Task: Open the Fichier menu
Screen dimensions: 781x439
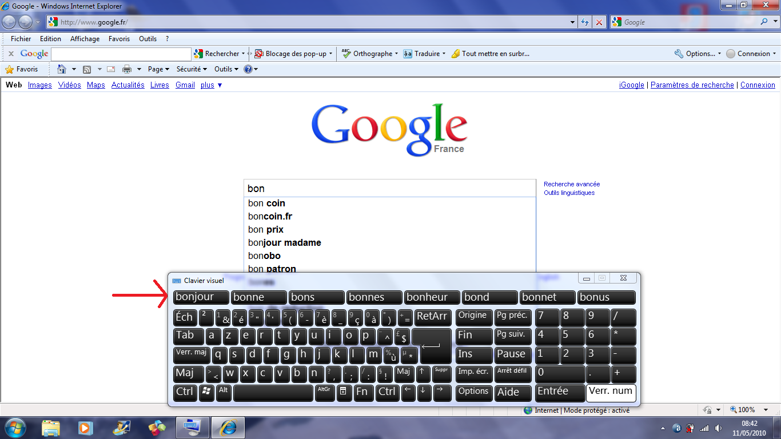Action: [21, 39]
